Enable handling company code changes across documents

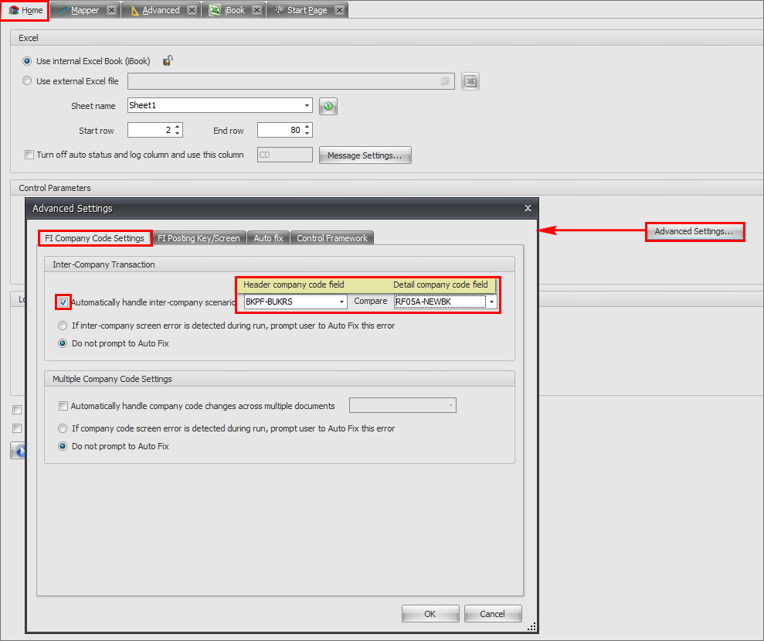[63, 406]
